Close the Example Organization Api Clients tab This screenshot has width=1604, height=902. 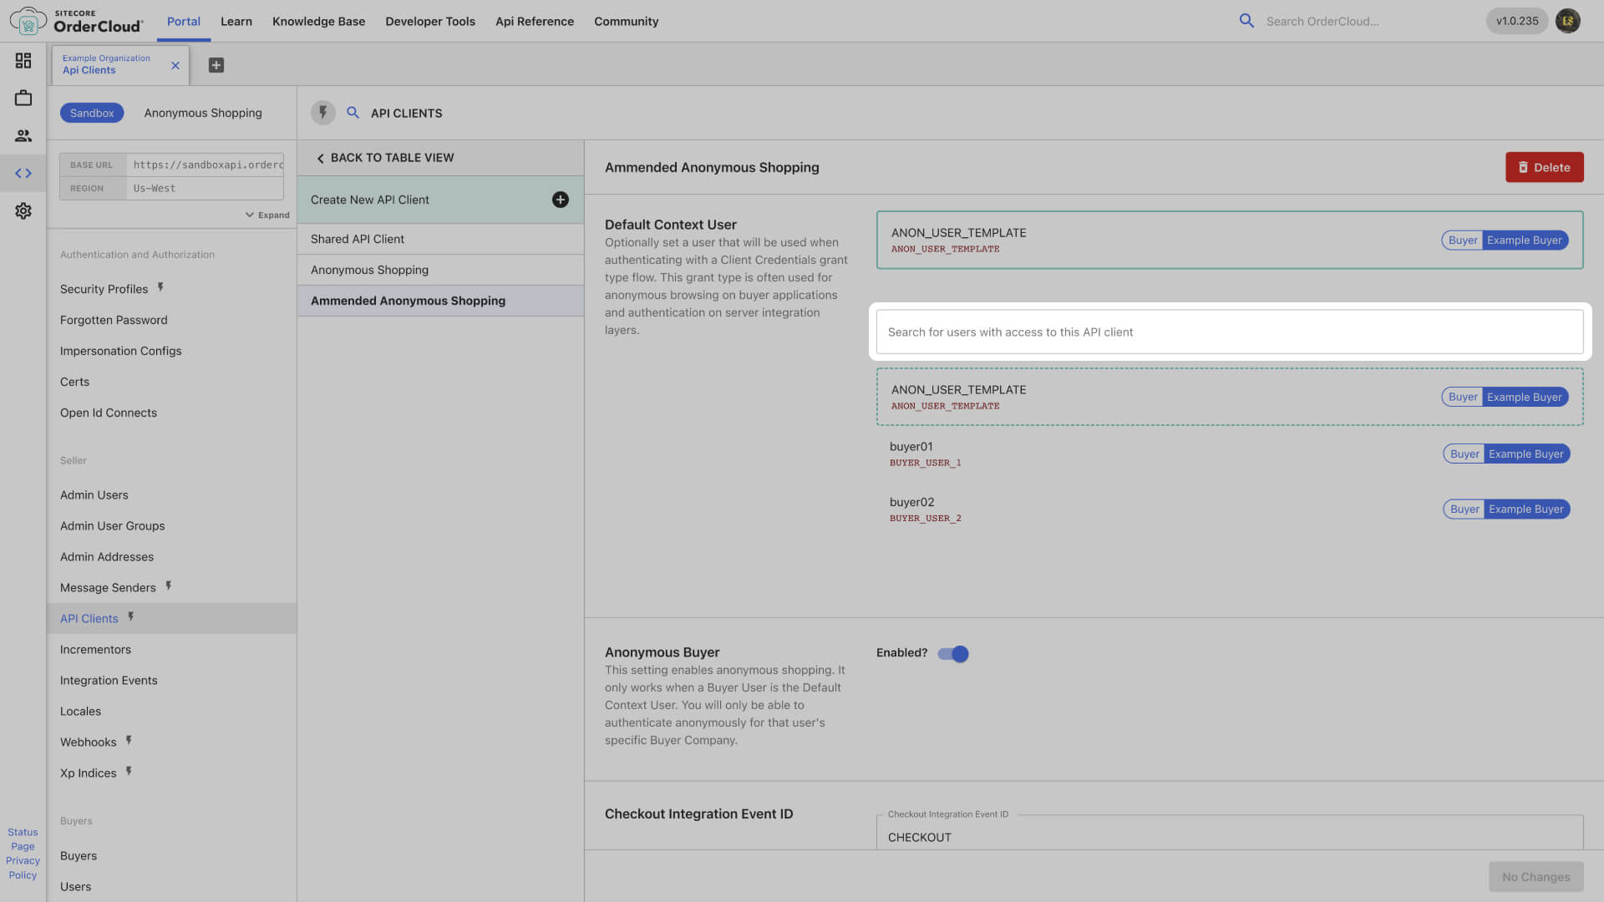(x=175, y=65)
